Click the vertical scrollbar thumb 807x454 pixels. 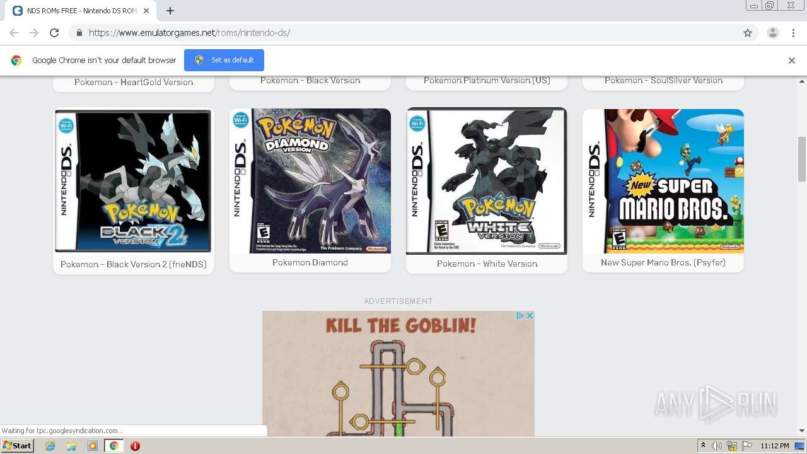pyautogui.click(x=802, y=158)
